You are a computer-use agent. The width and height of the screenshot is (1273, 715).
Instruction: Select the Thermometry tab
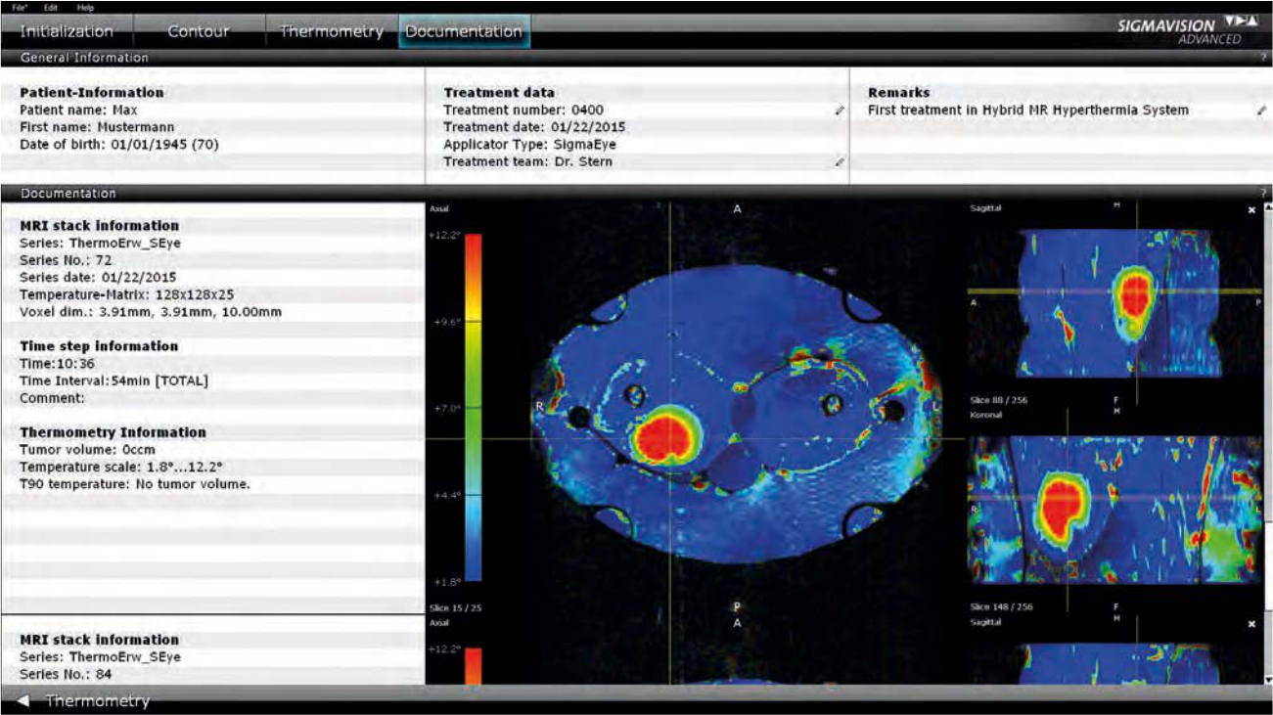click(x=332, y=31)
